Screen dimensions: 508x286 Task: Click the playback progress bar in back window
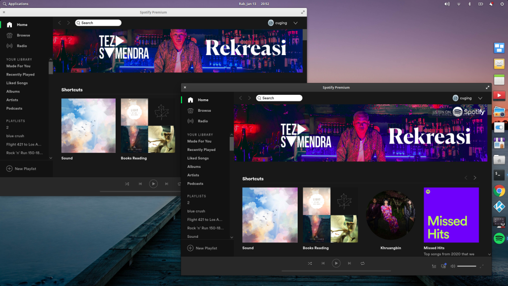click(x=140, y=192)
